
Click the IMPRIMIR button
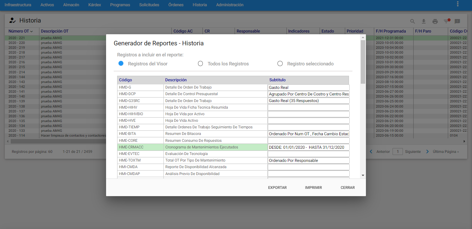coord(313,187)
